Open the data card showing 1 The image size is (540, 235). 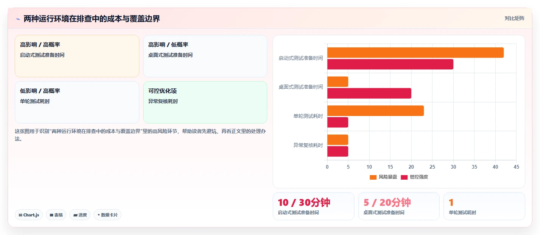[x=484, y=206]
